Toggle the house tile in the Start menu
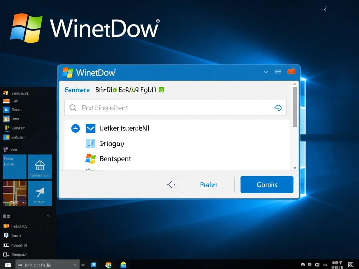Viewport: 359px width, 269px height. pos(40,167)
